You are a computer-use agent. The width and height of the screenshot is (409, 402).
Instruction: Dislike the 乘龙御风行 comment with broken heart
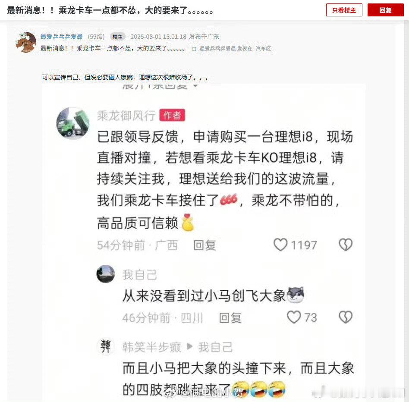pyautogui.click(x=346, y=245)
